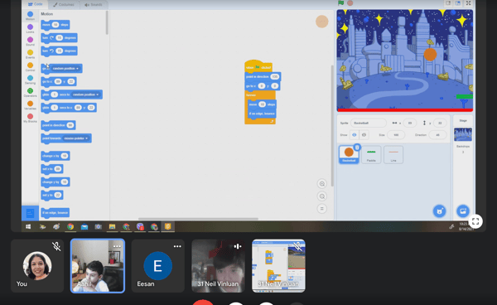Click the orange basketball on the stage

tap(430, 54)
